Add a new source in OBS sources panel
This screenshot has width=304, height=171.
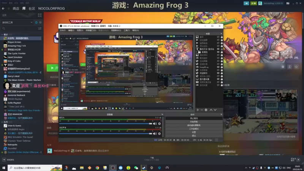click(x=198, y=110)
